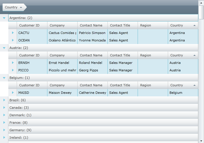Select the Georg Pipps cell

pyautogui.click(x=93, y=70)
